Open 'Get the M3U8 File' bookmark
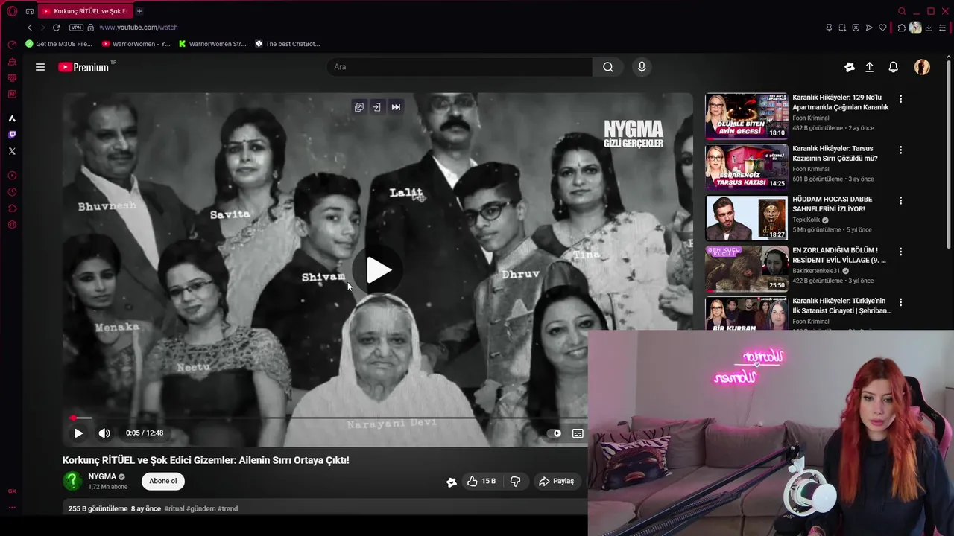 pos(59,44)
